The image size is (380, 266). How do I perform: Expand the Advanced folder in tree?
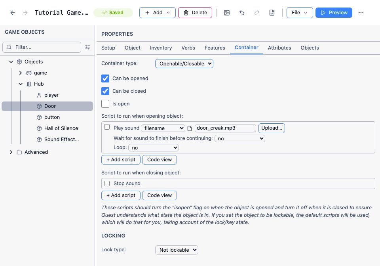[x=11, y=152]
